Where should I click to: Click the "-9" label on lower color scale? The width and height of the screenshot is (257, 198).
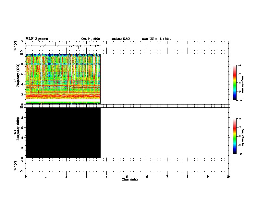pos(239,145)
